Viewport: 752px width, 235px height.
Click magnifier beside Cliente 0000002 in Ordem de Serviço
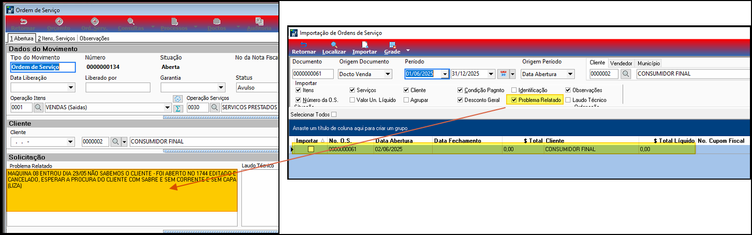click(x=115, y=142)
